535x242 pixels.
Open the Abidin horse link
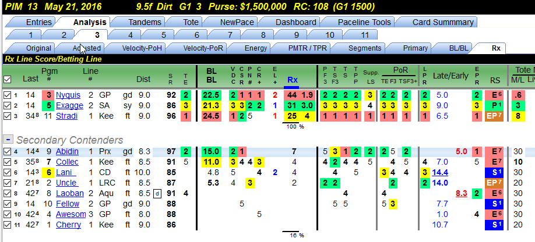pos(67,151)
